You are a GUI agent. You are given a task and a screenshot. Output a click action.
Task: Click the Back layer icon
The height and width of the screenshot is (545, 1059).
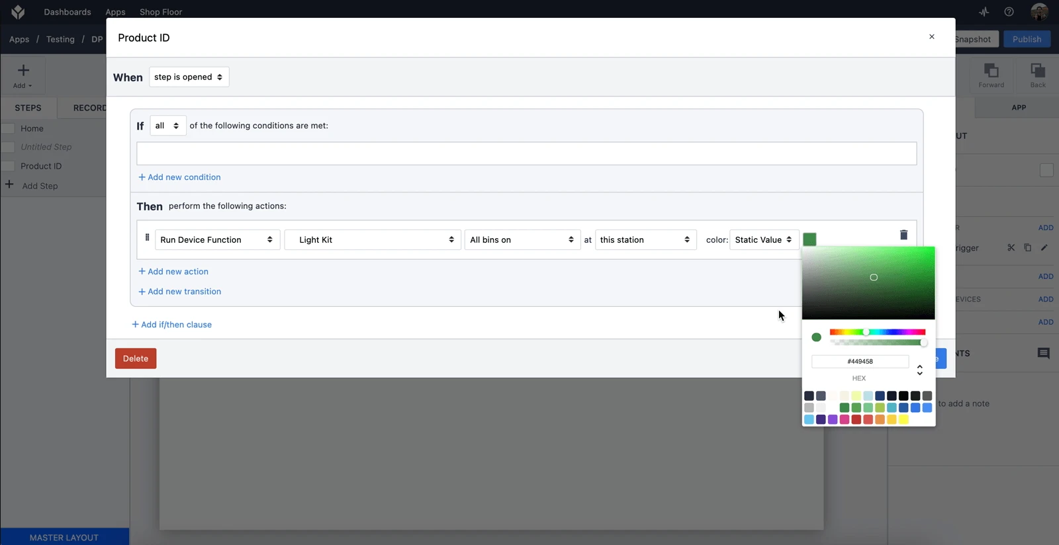pyautogui.click(x=1038, y=71)
